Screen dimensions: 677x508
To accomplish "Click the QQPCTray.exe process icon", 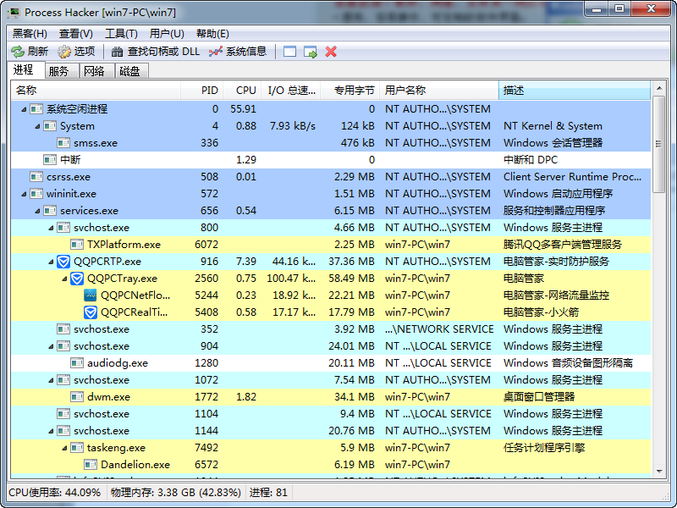I will tap(75, 278).
